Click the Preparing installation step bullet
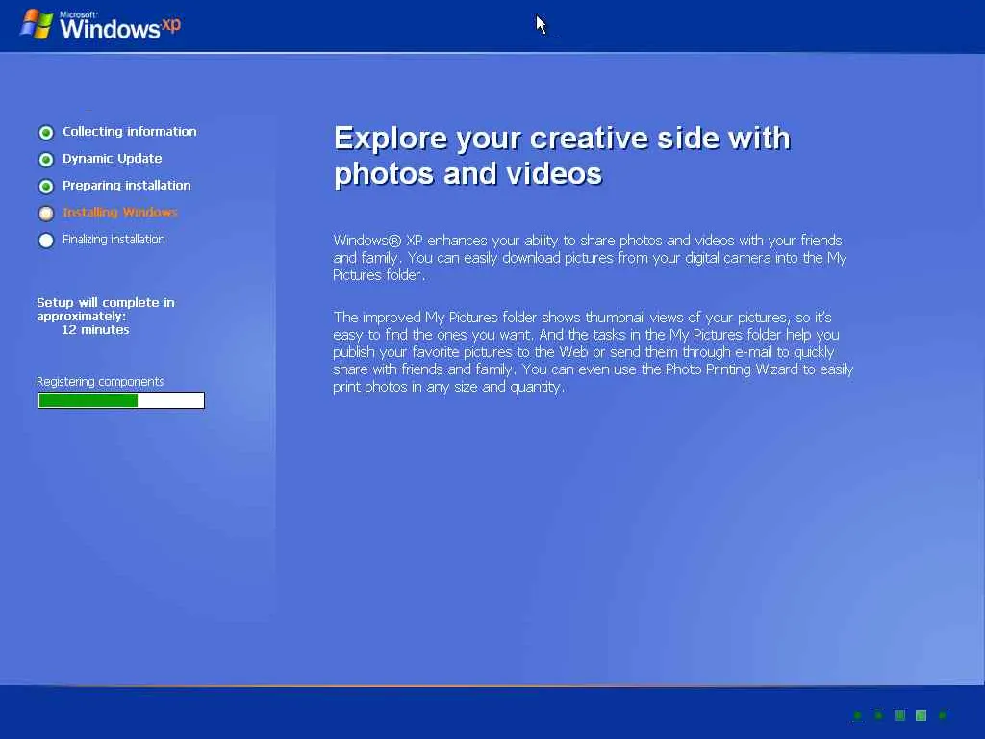This screenshot has width=985, height=739. click(46, 187)
